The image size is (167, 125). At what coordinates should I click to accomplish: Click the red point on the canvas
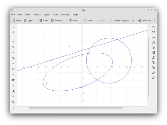coord(47,83)
